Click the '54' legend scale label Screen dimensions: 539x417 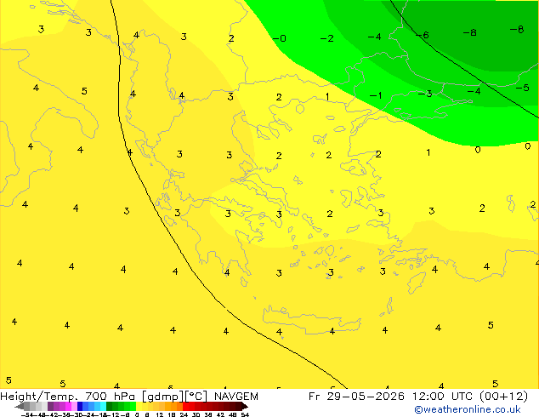[x=245, y=415]
